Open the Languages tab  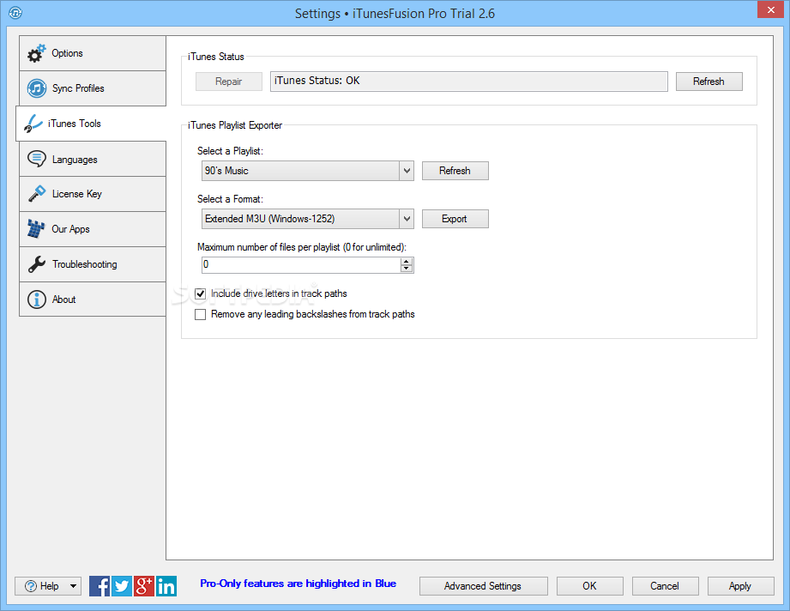pyautogui.click(x=93, y=159)
